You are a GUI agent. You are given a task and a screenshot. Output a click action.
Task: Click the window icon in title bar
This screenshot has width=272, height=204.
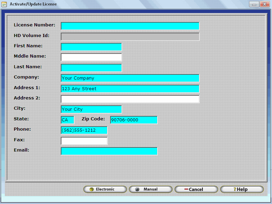(4, 4)
